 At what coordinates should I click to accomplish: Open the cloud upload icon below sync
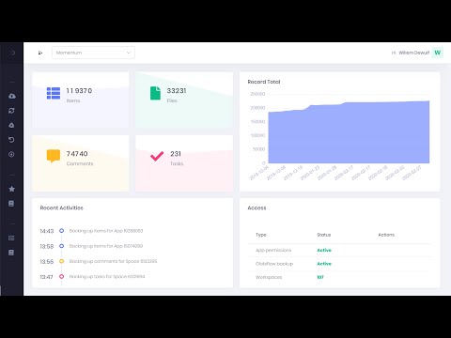11,125
